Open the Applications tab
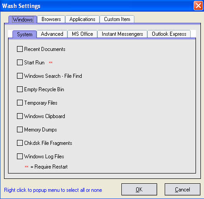This screenshot has height=199, width=204. (82, 19)
